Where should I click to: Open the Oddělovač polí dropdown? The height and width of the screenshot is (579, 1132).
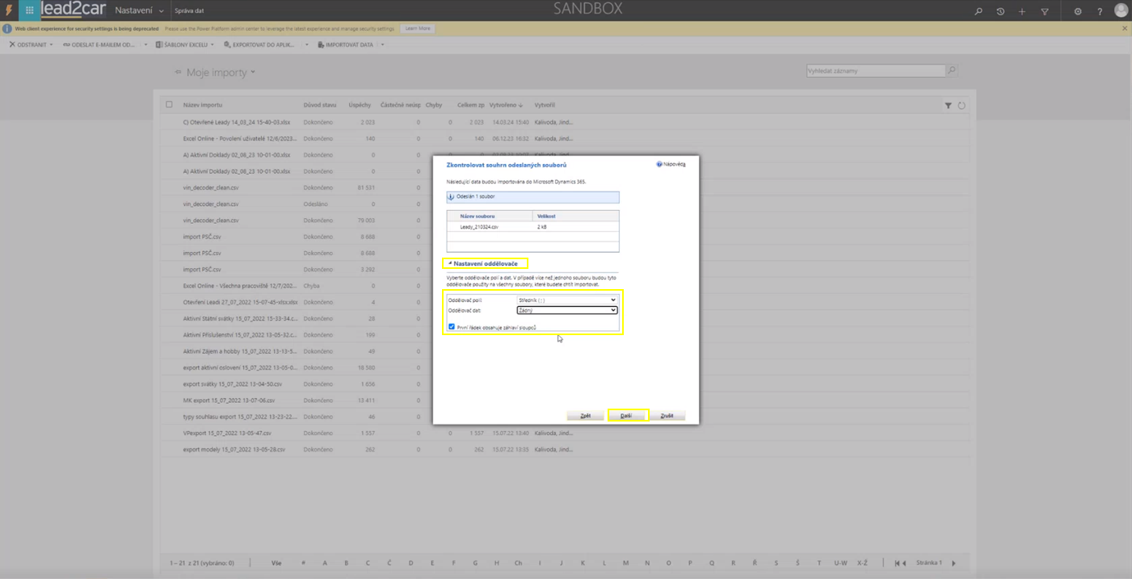(x=566, y=300)
